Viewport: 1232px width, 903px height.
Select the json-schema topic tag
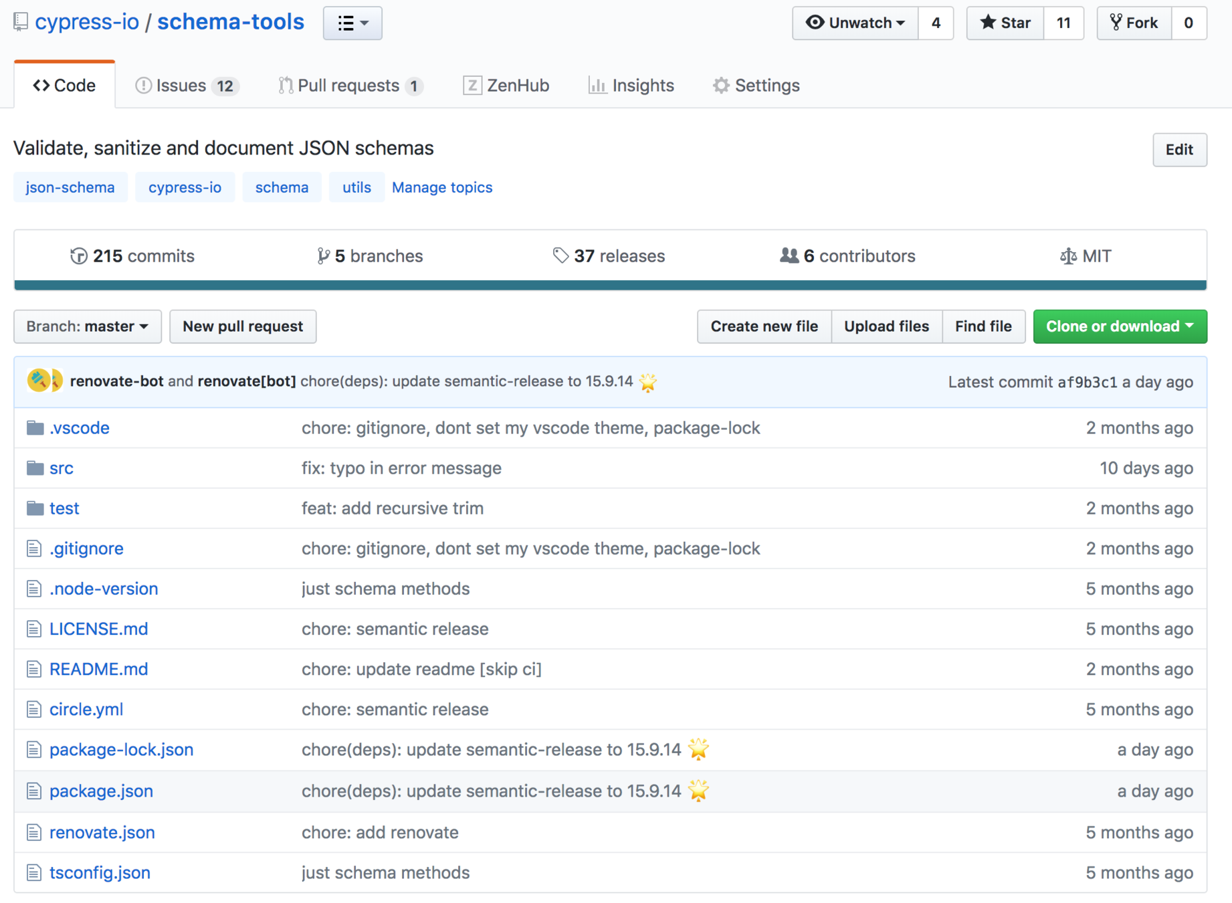click(x=70, y=187)
